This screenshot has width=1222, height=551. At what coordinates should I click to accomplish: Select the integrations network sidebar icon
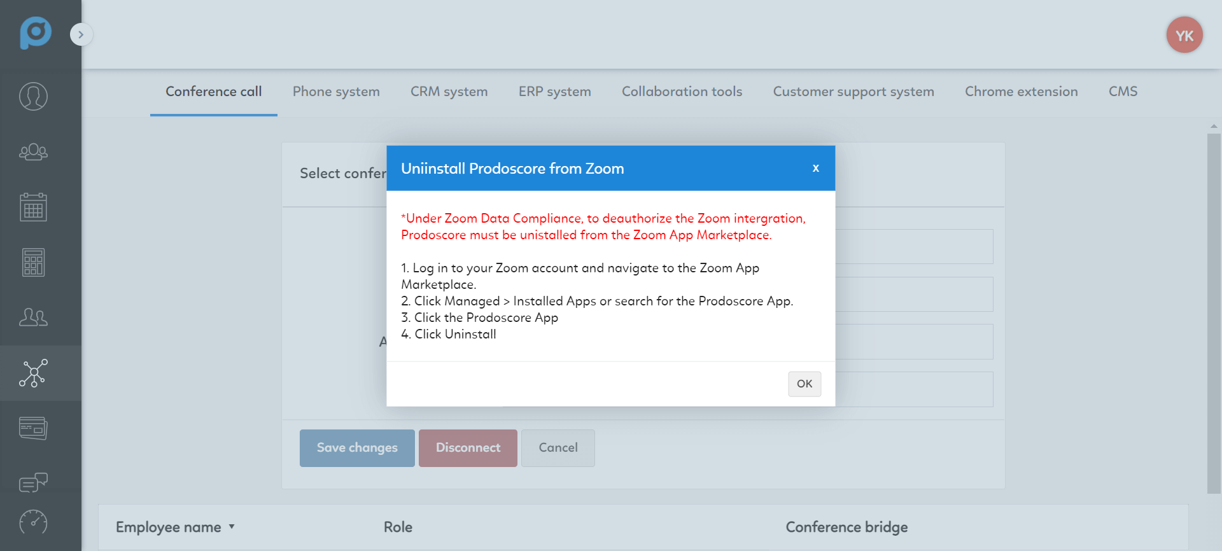tap(33, 373)
